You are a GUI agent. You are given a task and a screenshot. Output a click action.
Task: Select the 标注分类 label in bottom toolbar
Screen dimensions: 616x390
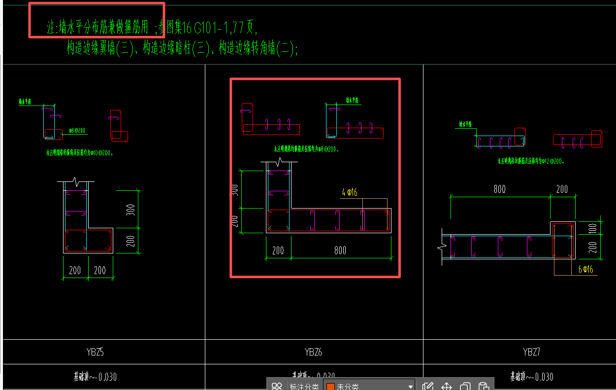[304, 387]
